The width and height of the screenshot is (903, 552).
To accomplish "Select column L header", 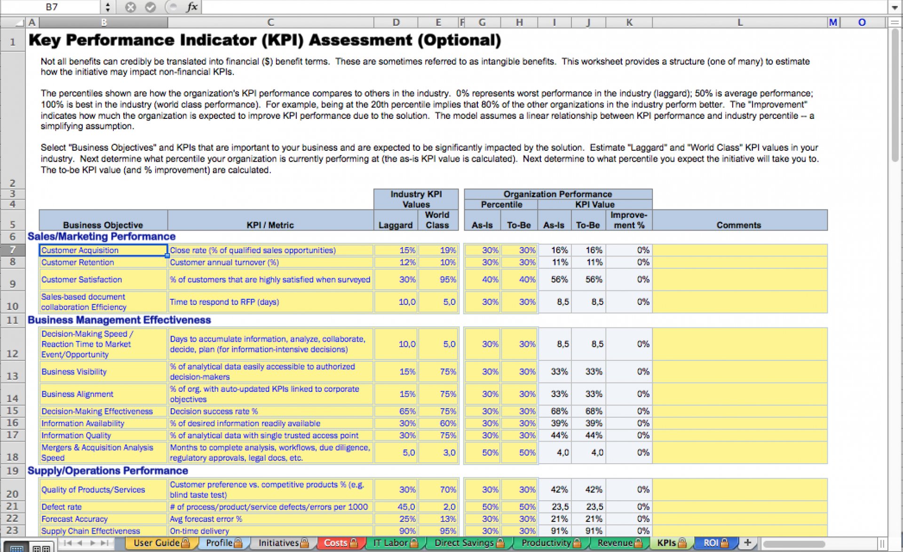I will click(740, 22).
